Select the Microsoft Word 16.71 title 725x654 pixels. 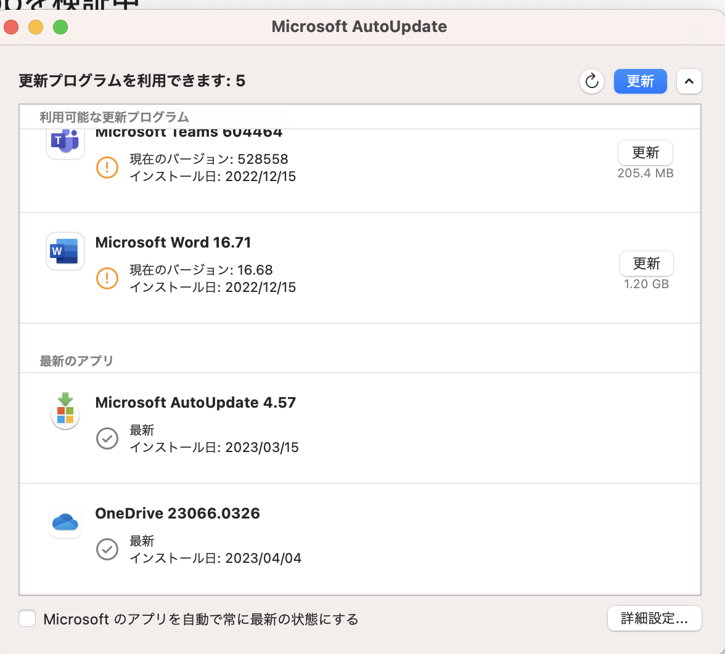tap(173, 243)
